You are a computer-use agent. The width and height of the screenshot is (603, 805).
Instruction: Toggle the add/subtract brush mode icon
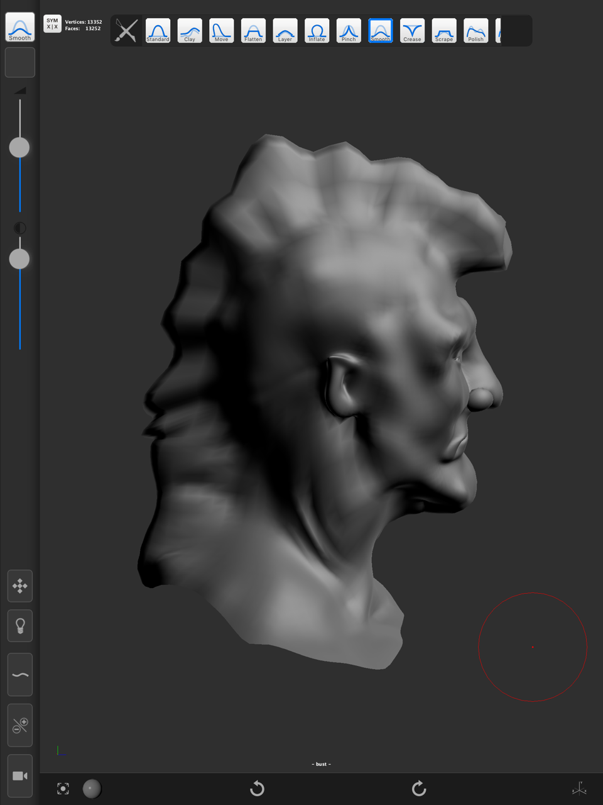pos(20,726)
